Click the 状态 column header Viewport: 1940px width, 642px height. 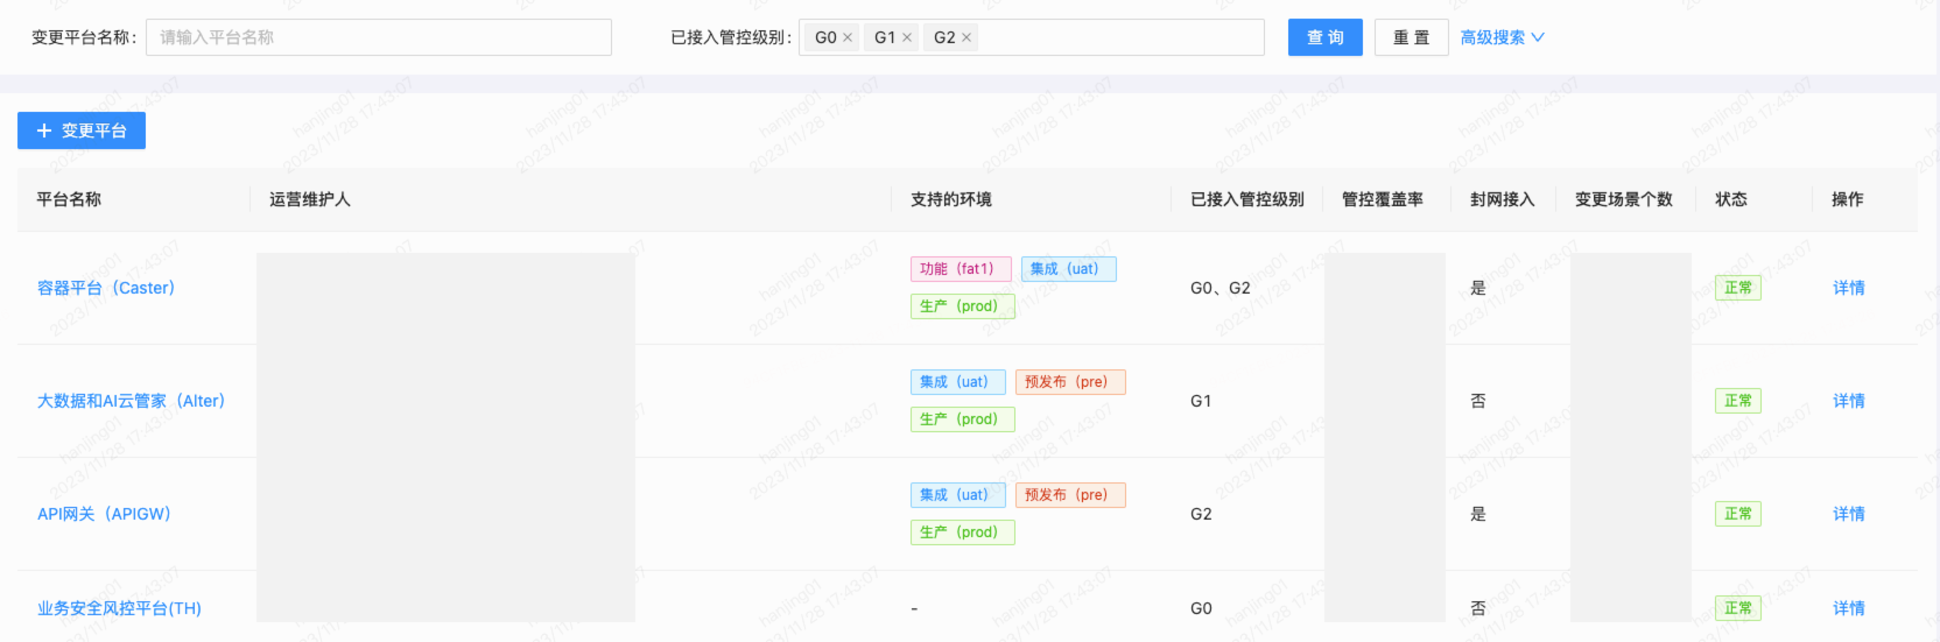[1731, 199]
